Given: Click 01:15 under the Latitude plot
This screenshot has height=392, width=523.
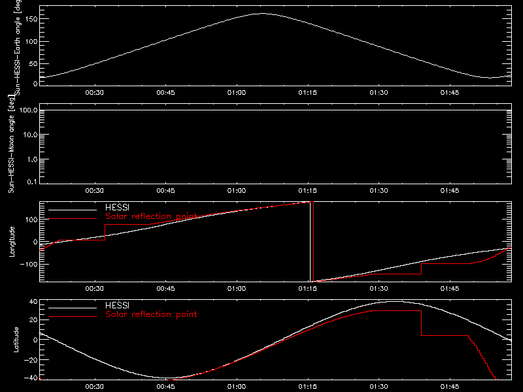Looking at the screenshot, I should click(307, 387).
